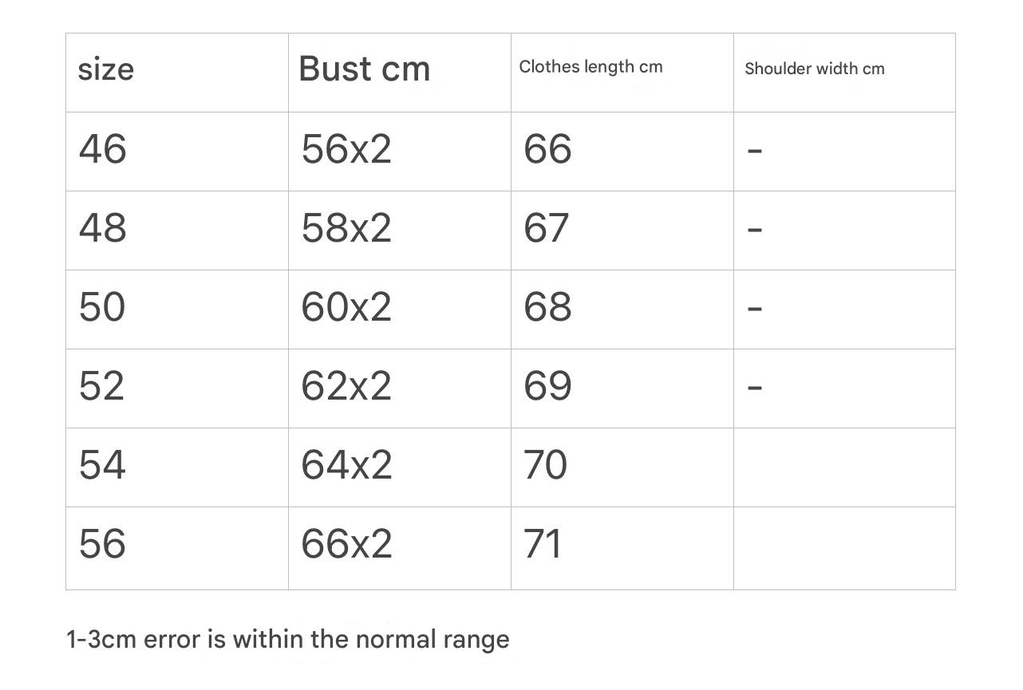Select the size 50 cell
The width and height of the screenshot is (1023, 690).
point(102,307)
